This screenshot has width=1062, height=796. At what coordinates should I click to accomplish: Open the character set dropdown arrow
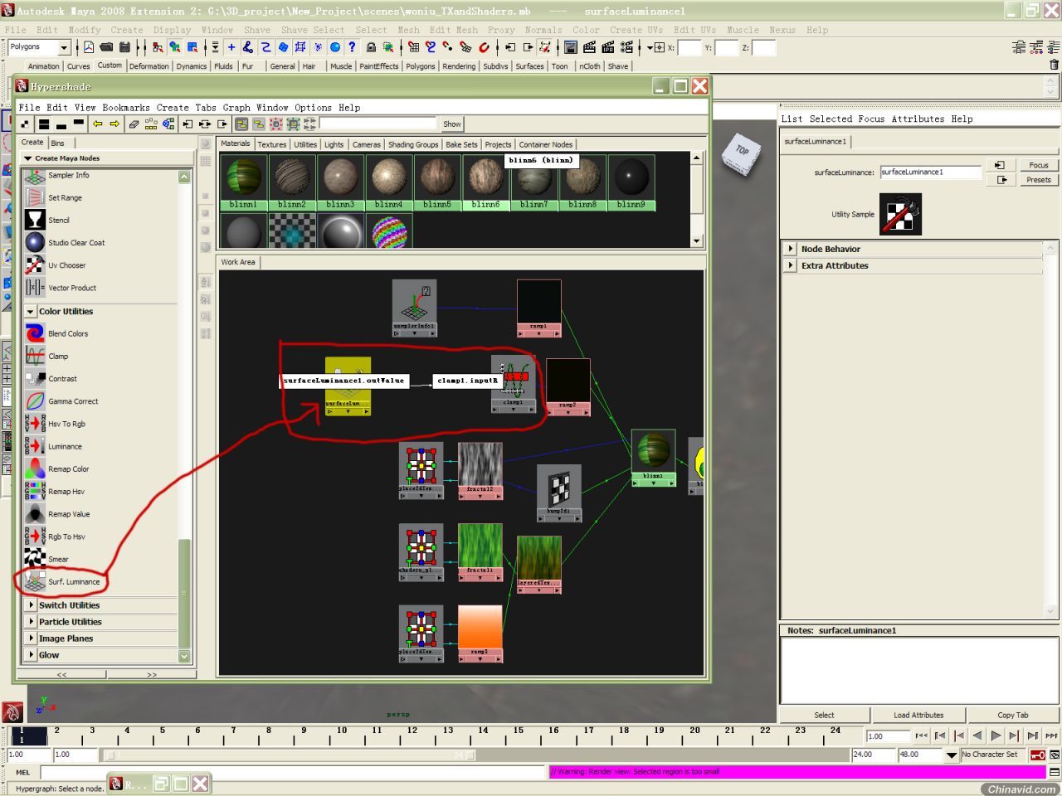tap(951, 755)
